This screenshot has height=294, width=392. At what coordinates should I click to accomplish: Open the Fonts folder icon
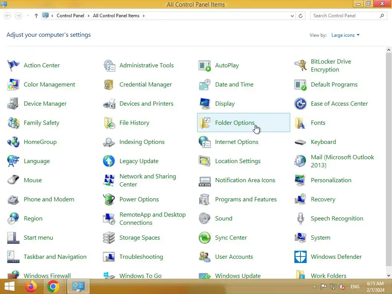(x=301, y=123)
